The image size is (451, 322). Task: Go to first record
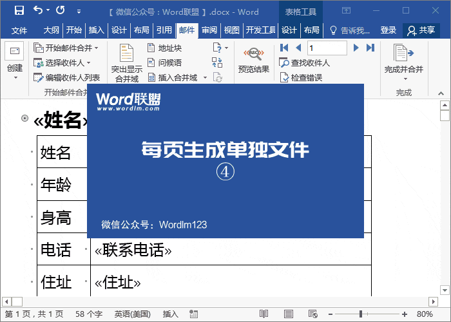(x=284, y=48)
